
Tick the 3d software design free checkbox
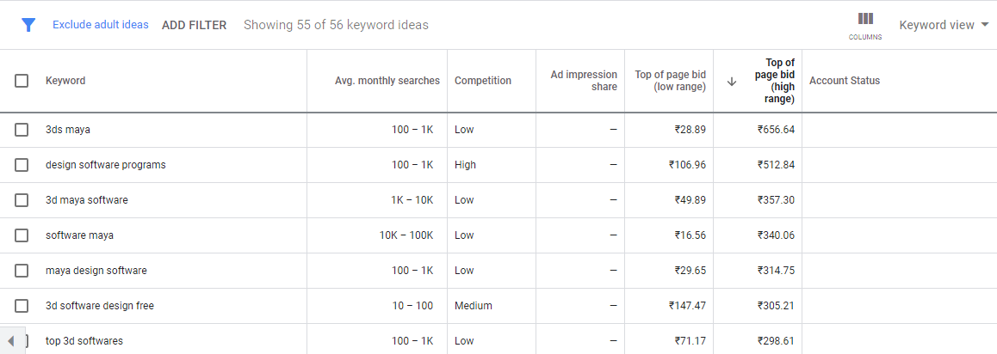22,306
